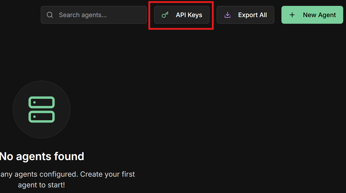Click the "API Keys" label text
346x193 pixels.
pos(189,15)
